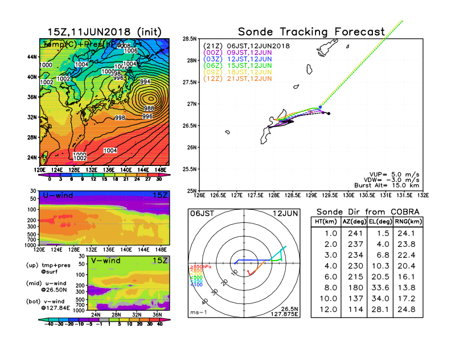
Task: Click the small island outline near 27.5N
Action: 309,69
